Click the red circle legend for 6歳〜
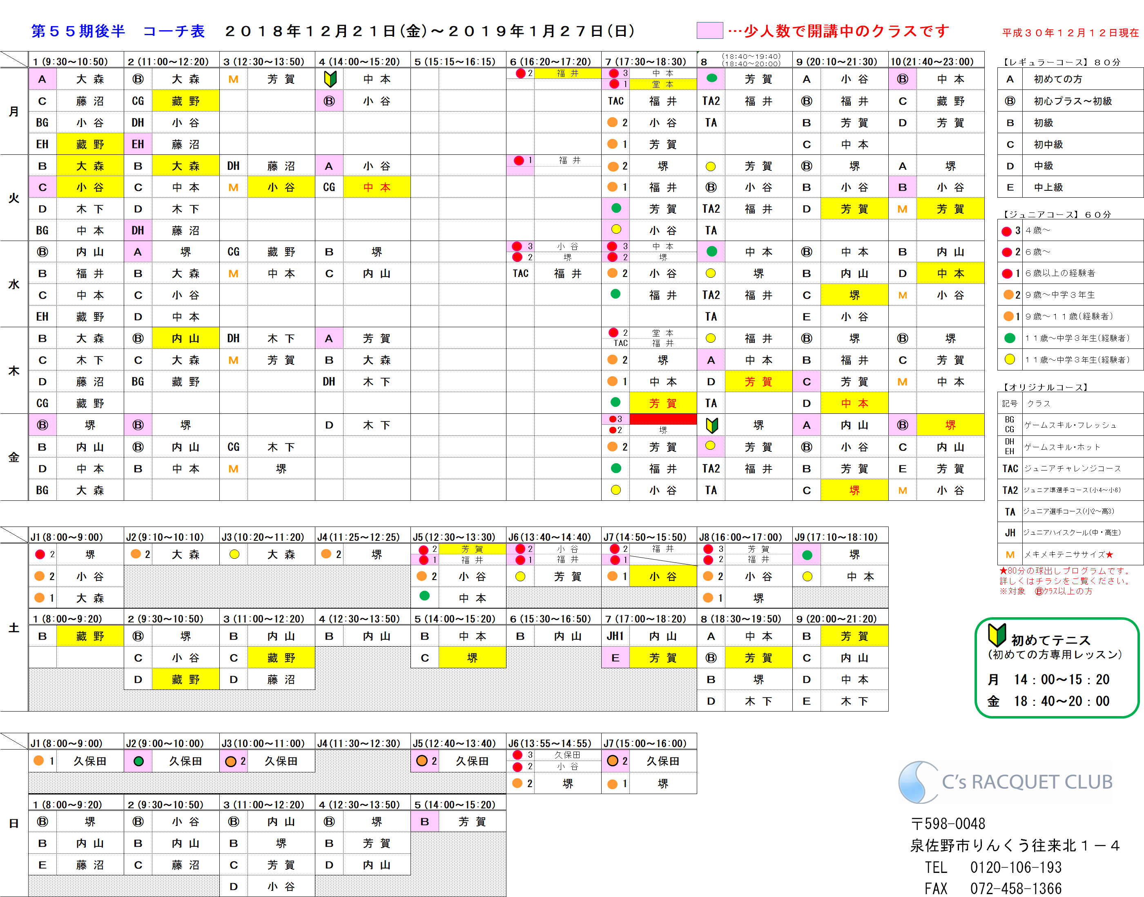Viewport: 1144px width, 897px height. 1006,252
